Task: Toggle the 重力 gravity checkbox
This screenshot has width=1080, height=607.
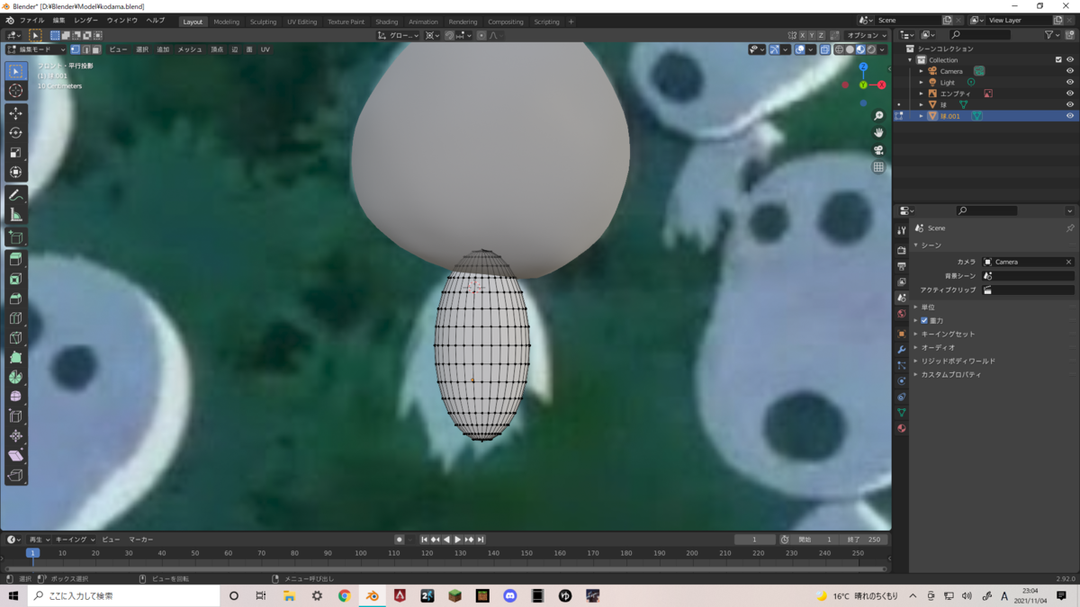Action: pos(924,320)
